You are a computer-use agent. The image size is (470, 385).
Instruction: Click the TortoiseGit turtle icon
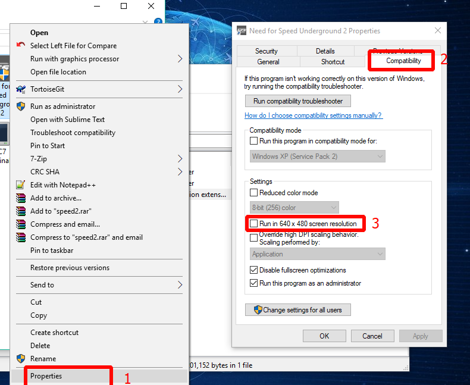point(21,89)
